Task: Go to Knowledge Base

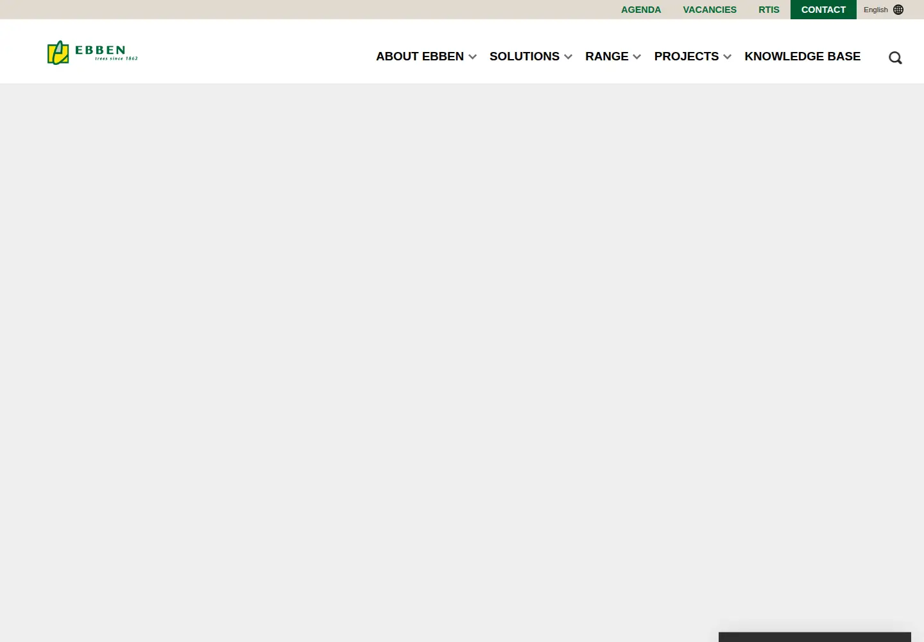Action: tap(802, 56)
